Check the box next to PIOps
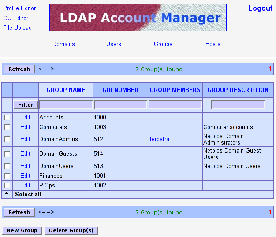The width and height of the screenshot is (276, 237). point(7,186)
